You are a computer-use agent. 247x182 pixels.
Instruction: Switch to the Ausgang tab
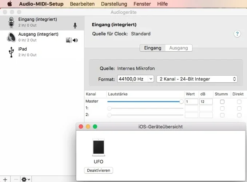[179, 48]
